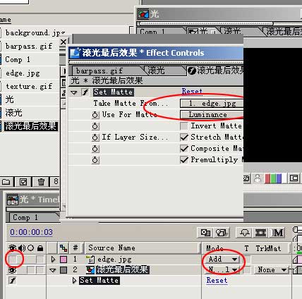302x299 pixels.
Task: Select 滚光最后效果 item in Project panel
Action: (30, 126)
